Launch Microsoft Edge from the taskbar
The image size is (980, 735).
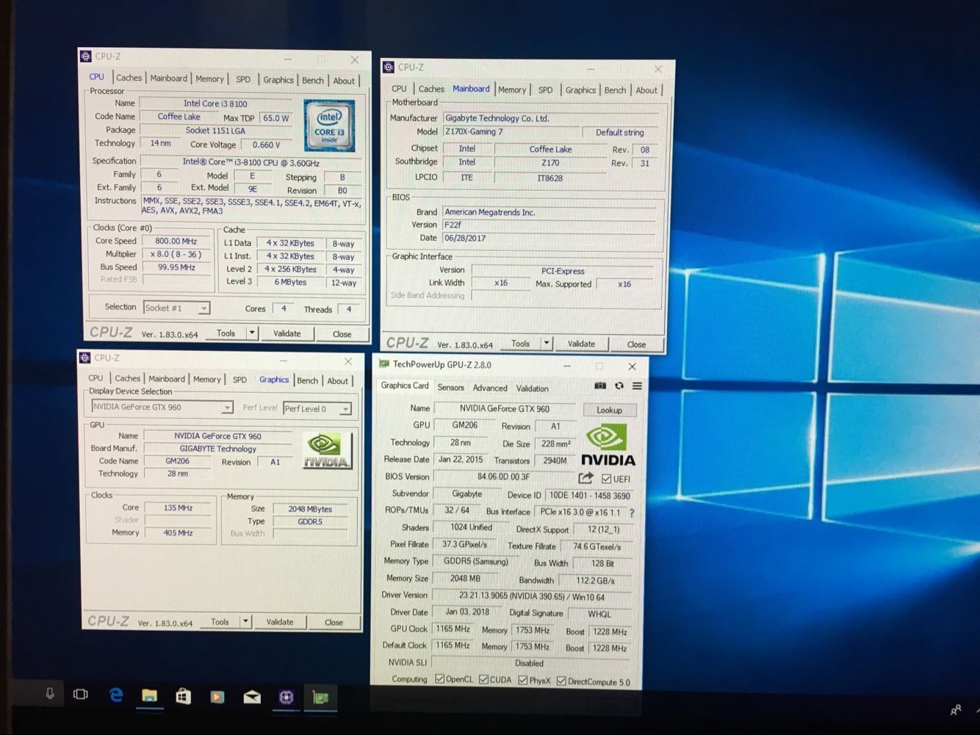tap(116, 695)
